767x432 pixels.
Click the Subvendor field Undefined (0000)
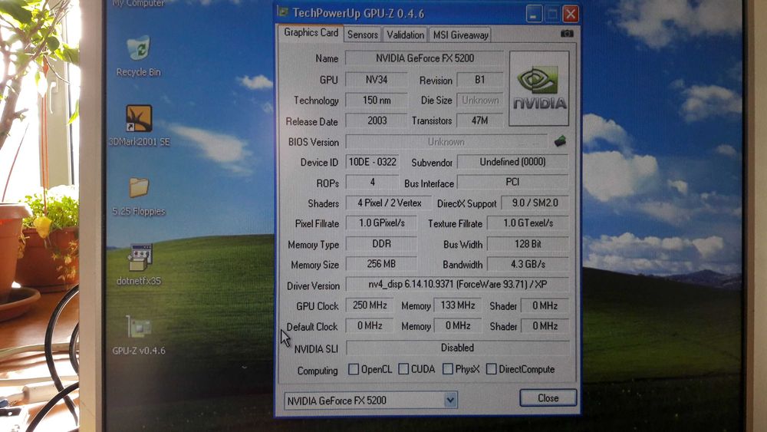pos(512,162)
